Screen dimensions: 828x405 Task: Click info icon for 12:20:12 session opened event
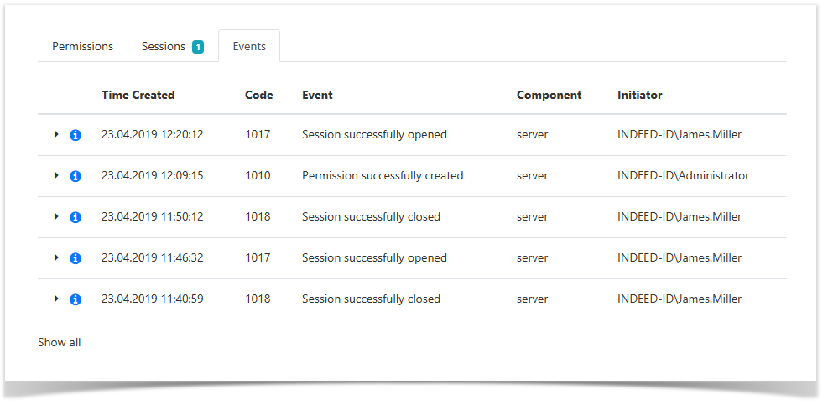(x=76, y=135)
